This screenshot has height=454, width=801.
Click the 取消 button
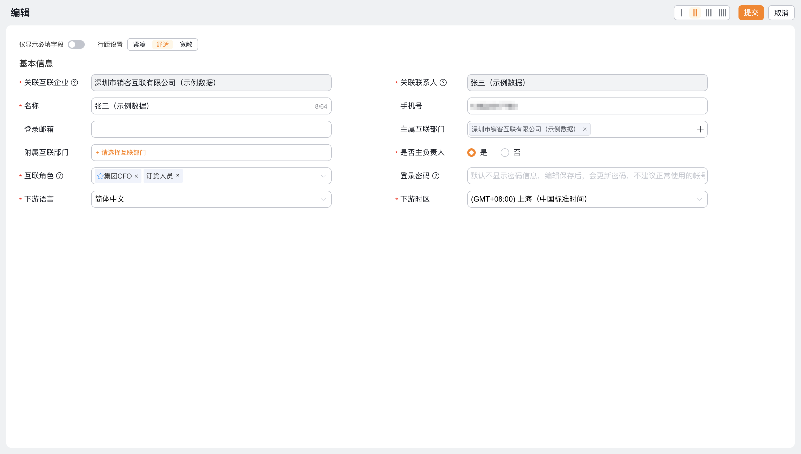(781, 13)
